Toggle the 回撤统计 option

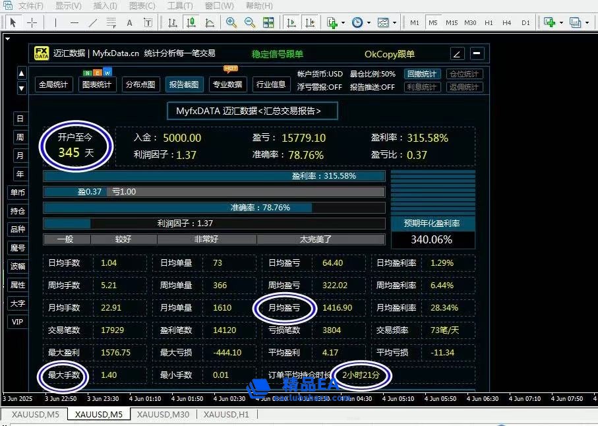click(x=422, y=74)
